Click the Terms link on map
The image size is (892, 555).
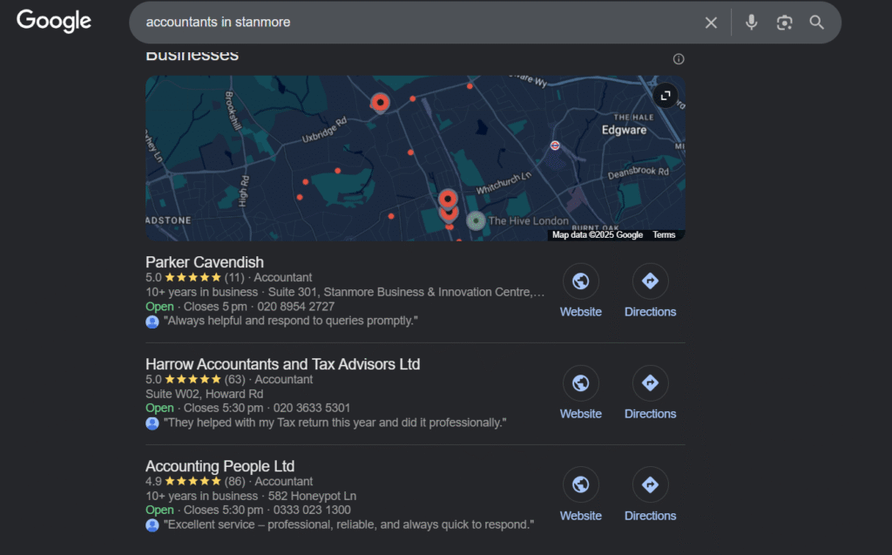click(x=664, y=235)
